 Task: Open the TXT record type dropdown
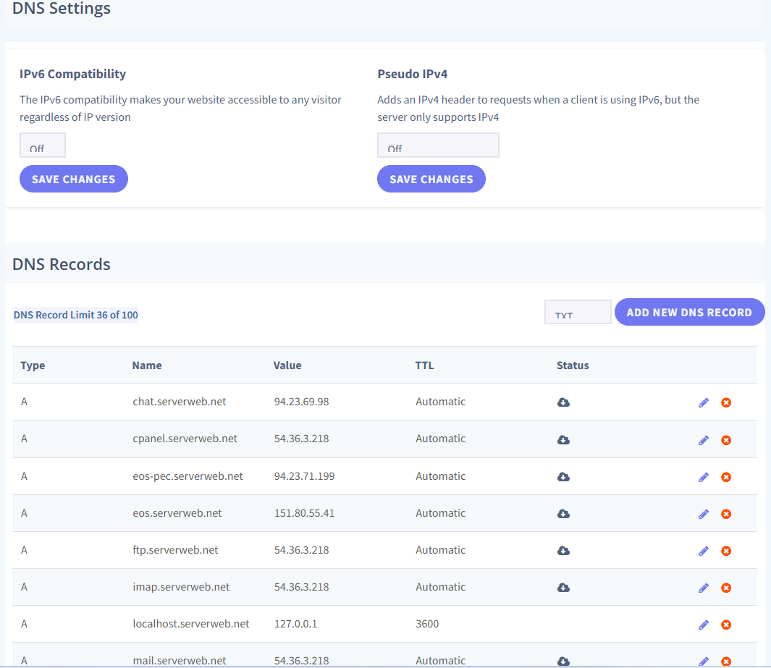[x=578, y=313]
